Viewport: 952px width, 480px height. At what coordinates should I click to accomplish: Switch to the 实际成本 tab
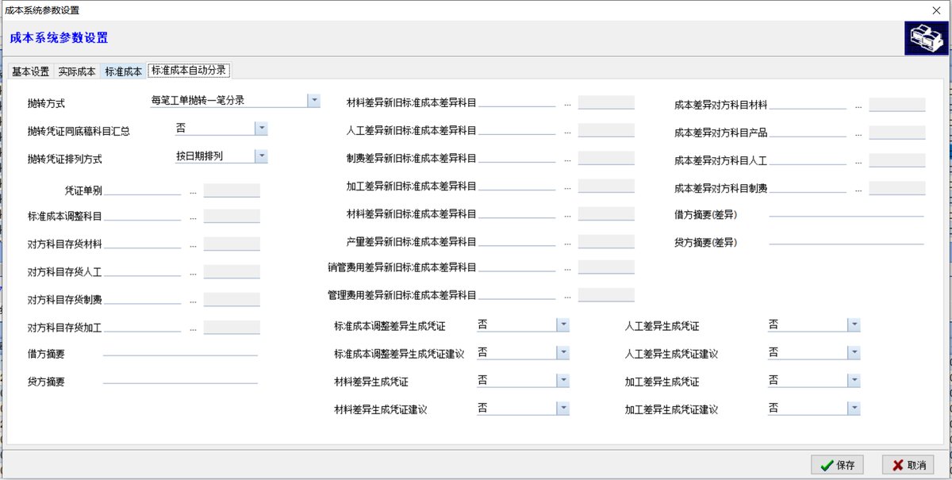coord(77,71)
